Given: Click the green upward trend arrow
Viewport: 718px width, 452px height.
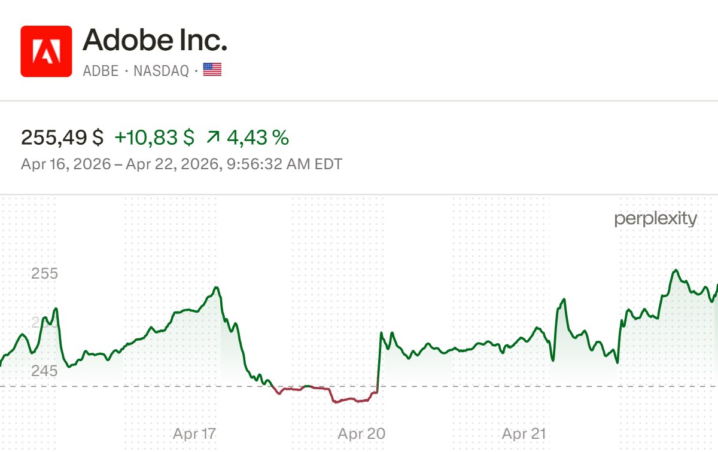Looking at the screenshot, I should 212,138.
